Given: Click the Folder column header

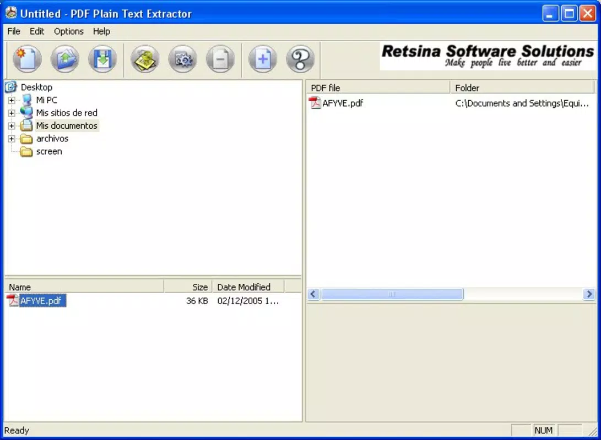Looking at the screenshot, I should point(522,87).
